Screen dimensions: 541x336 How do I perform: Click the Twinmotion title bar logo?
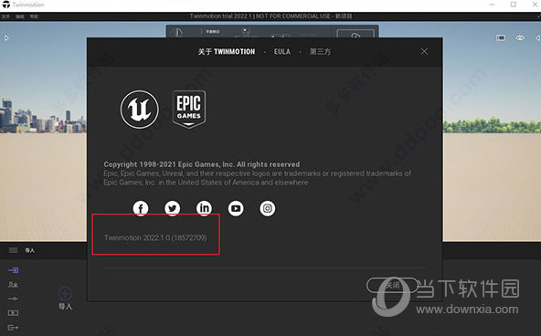click(5, 5)
